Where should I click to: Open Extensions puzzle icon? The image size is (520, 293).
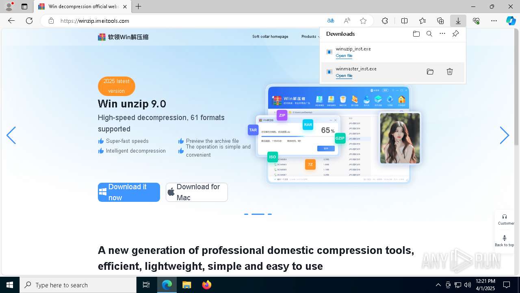[x=385, y=21]
